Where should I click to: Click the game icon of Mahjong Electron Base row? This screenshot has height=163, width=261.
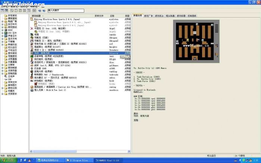click(32, 18)
